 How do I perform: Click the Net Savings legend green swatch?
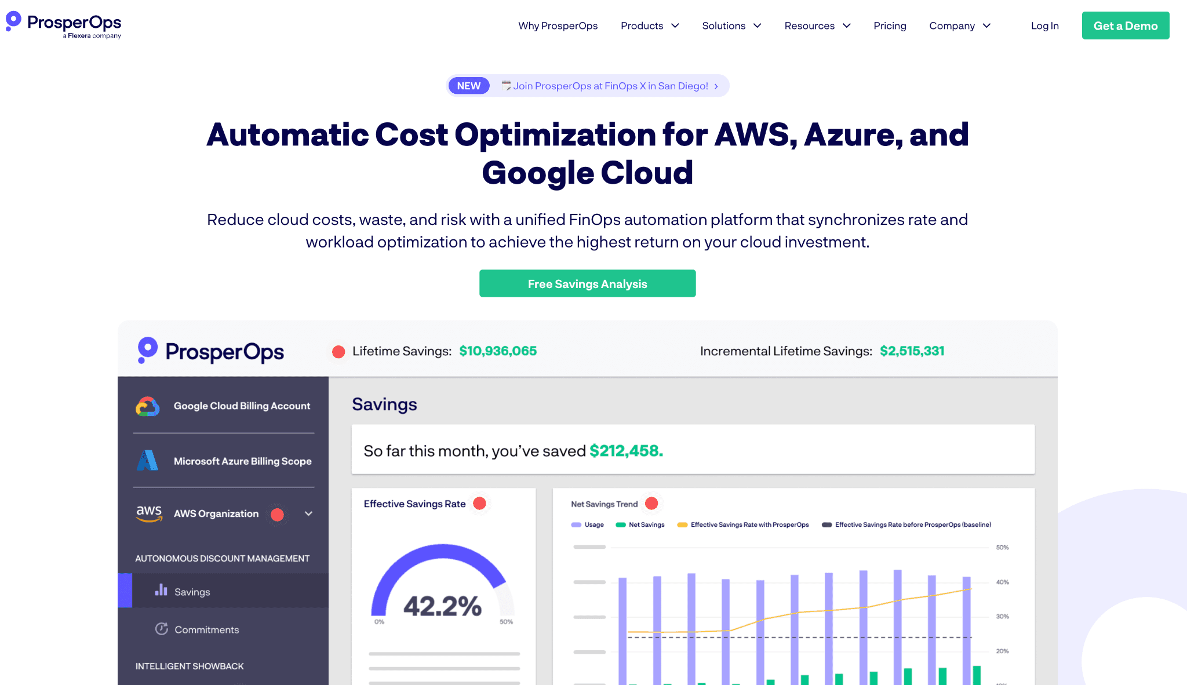point(621,525)
